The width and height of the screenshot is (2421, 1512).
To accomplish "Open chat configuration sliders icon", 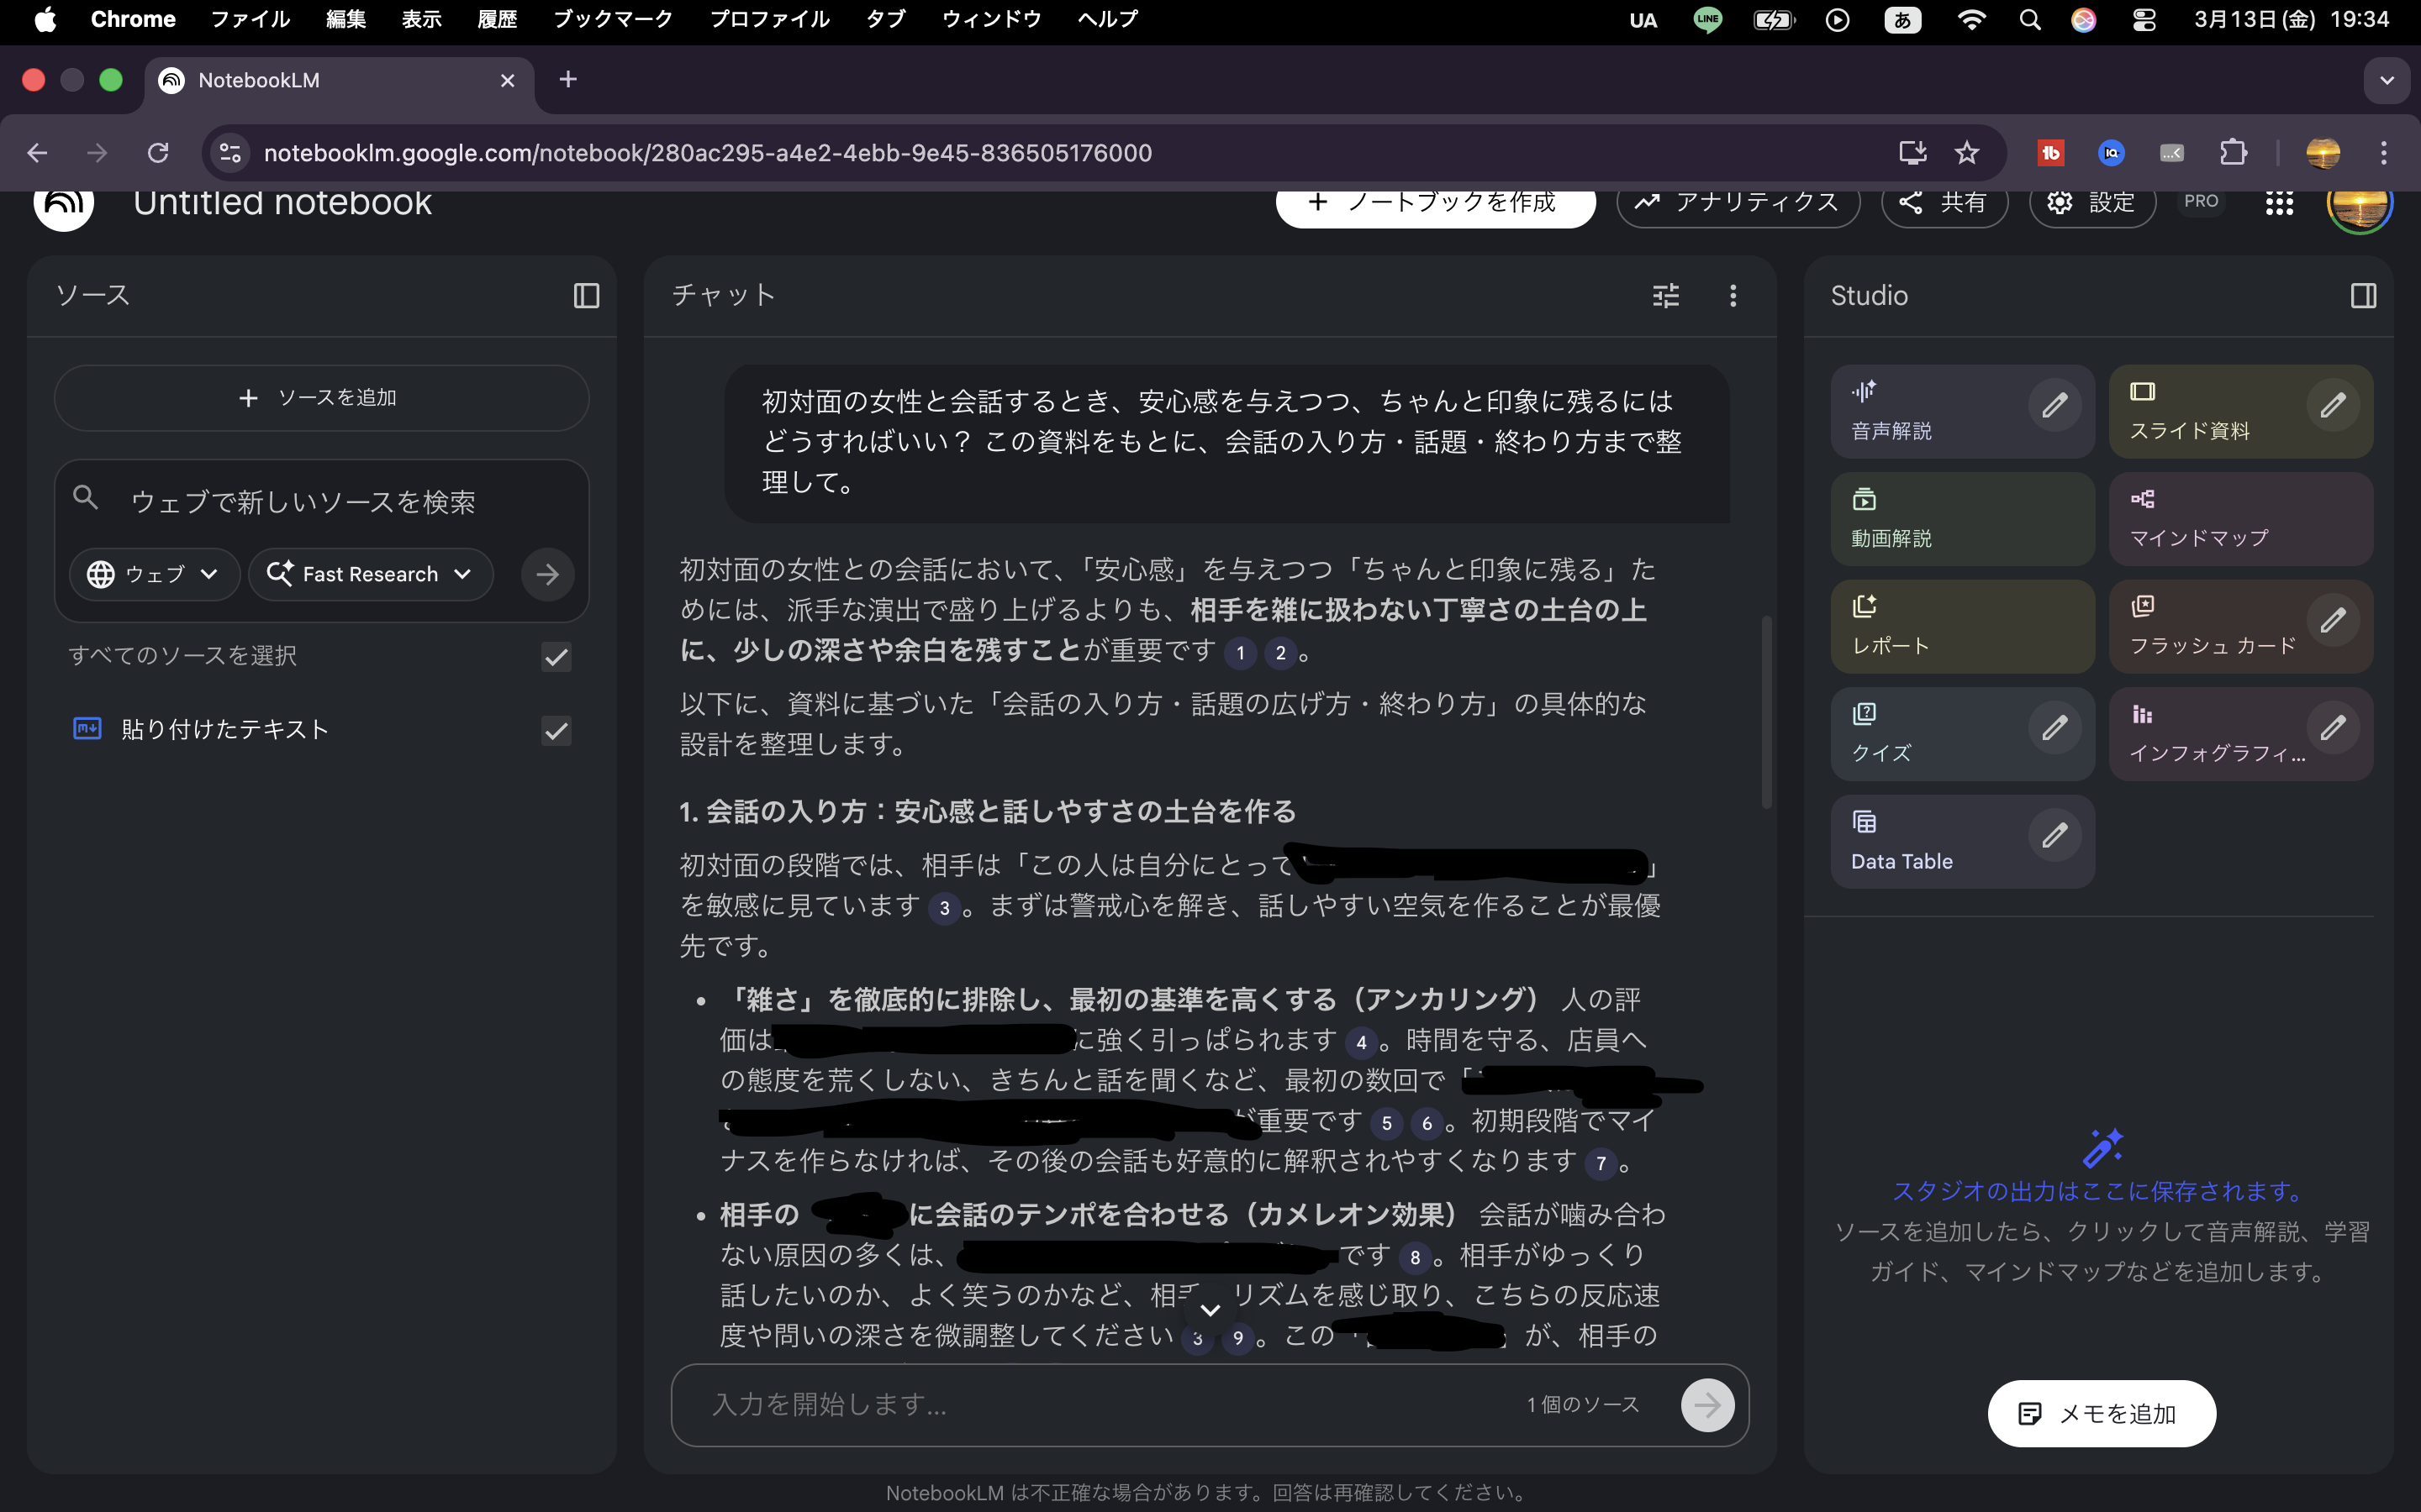I will pos(1665,296).
